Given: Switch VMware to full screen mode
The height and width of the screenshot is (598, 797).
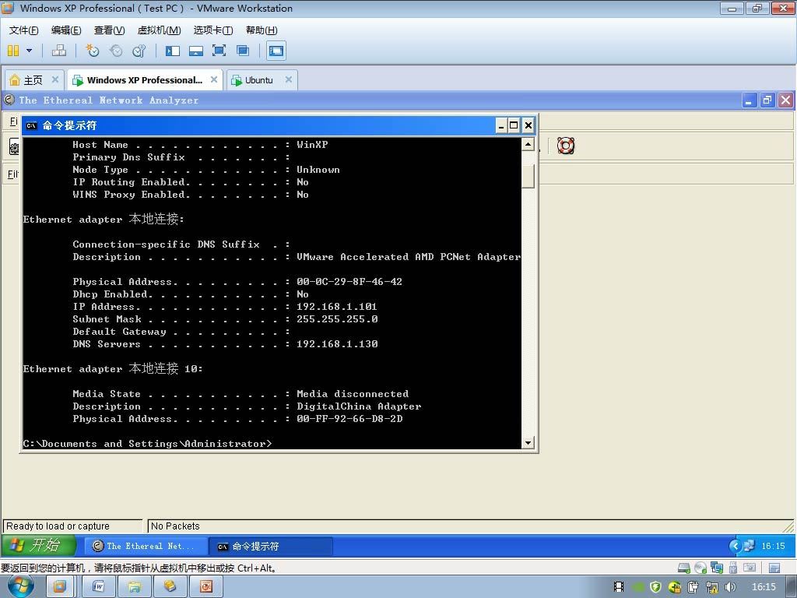Looking at the screenshot, I should (219, 51).
